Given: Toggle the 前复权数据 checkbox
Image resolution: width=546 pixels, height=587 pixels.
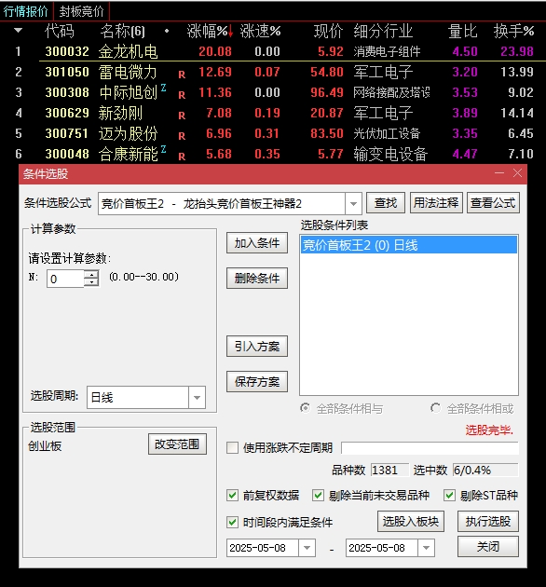Looking at the screenshot, I should tap(232, 496).
